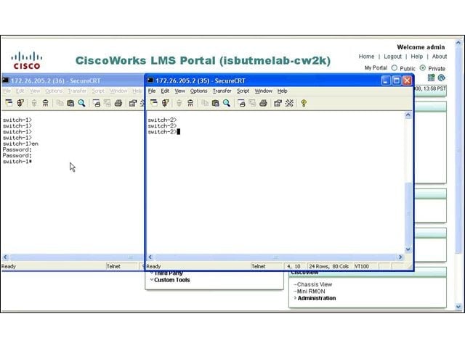Click the yellow Help icon in SecureCRT (35)
The width and height of the screenshot is (465, 348).
coord(304,103)
